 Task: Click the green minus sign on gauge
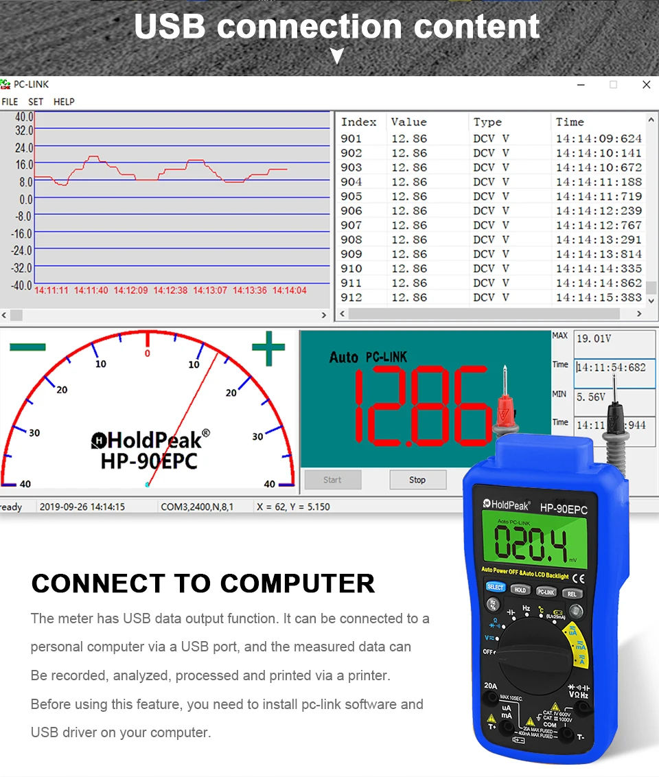tap(27, 347)
